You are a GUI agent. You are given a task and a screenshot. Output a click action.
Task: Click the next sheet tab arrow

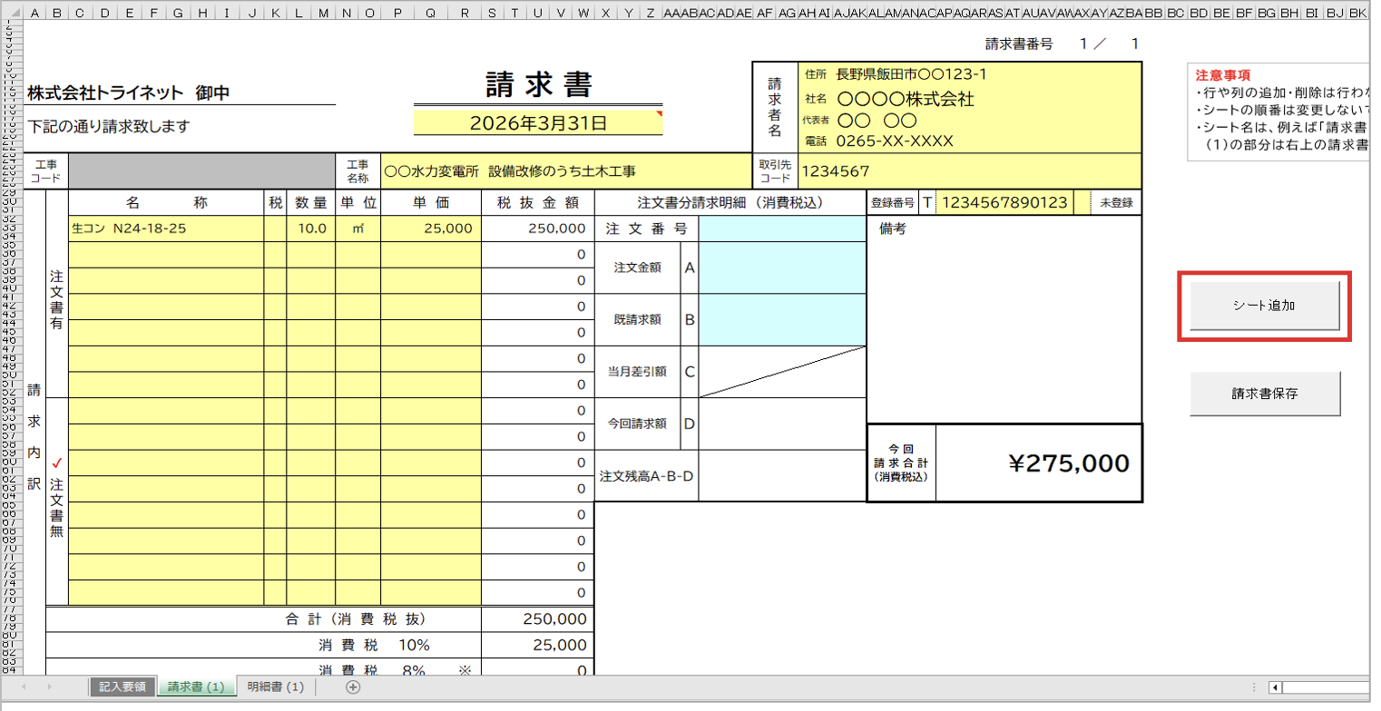pos(49,687)
